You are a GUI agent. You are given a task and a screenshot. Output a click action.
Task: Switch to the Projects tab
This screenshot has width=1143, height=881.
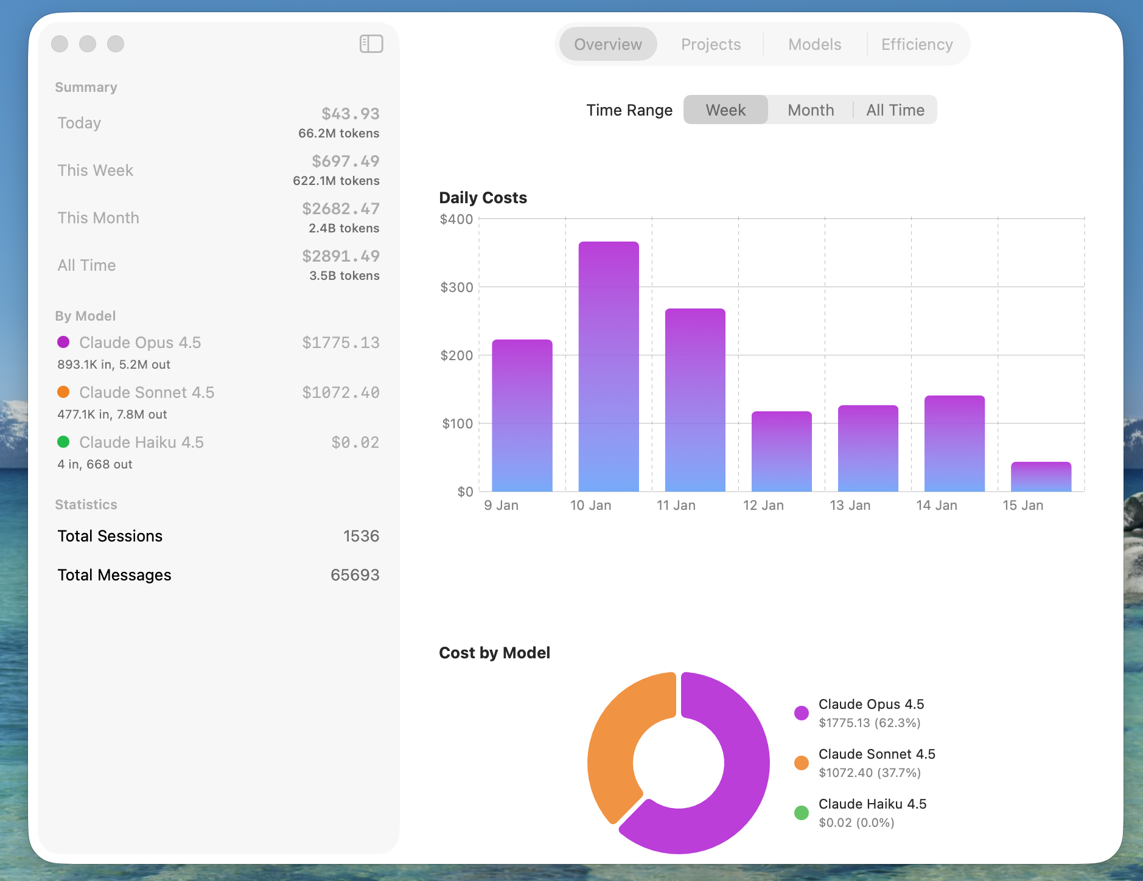pyautogui.click(x=710, y=44)
